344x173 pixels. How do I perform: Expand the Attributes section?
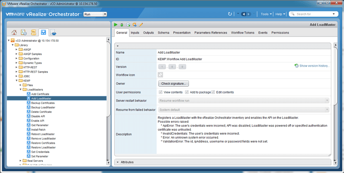point(117,162)
